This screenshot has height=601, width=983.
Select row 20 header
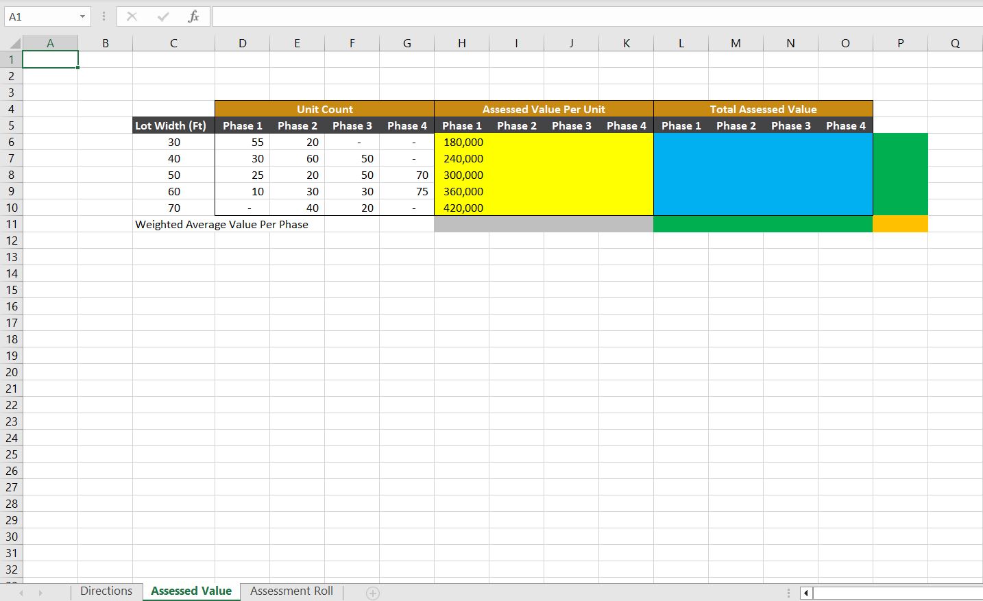[x=12, y=372]
